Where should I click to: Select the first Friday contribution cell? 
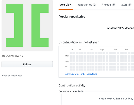71,67
